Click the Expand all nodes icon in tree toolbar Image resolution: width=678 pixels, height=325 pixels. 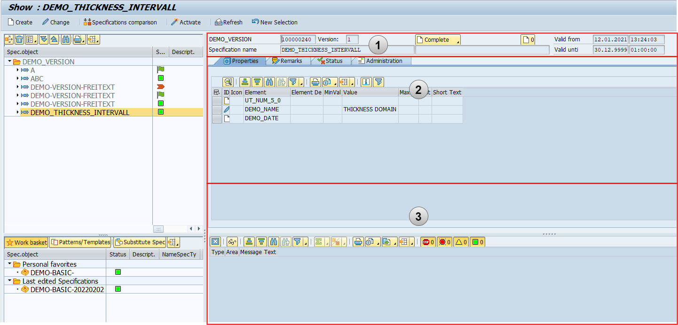pyautogui.click(x=44, y=39)
